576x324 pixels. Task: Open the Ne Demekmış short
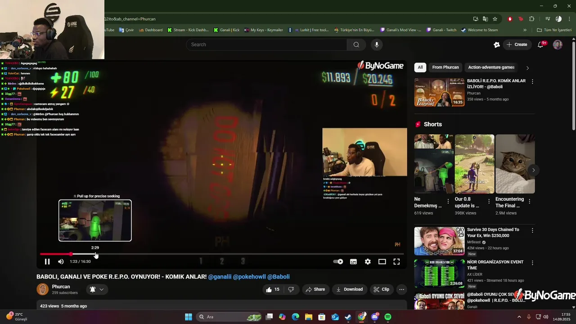pos(434,164)
